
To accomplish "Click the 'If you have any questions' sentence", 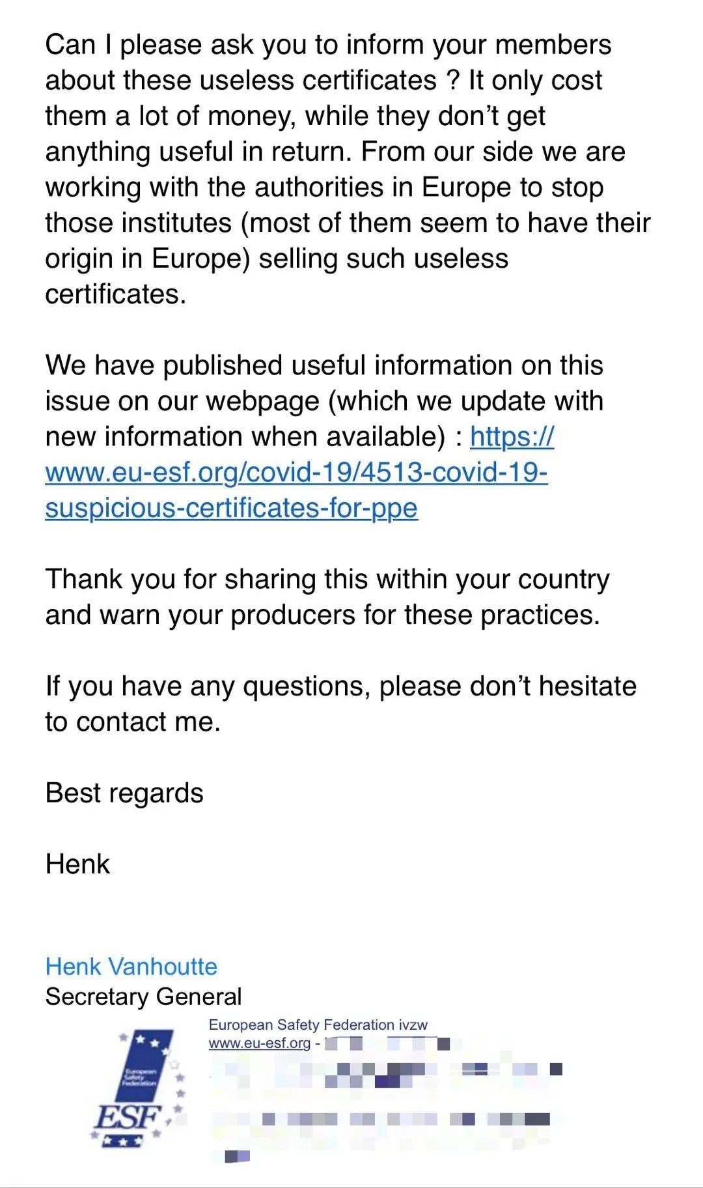I will tap(340, 703).
